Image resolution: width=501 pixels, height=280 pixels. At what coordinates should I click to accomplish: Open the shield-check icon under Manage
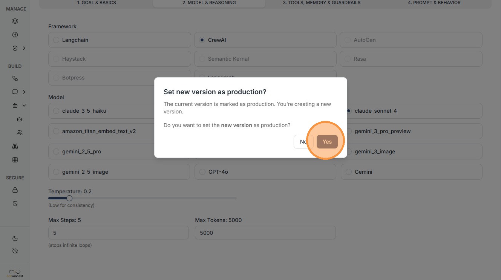click(x=15, y=48)
